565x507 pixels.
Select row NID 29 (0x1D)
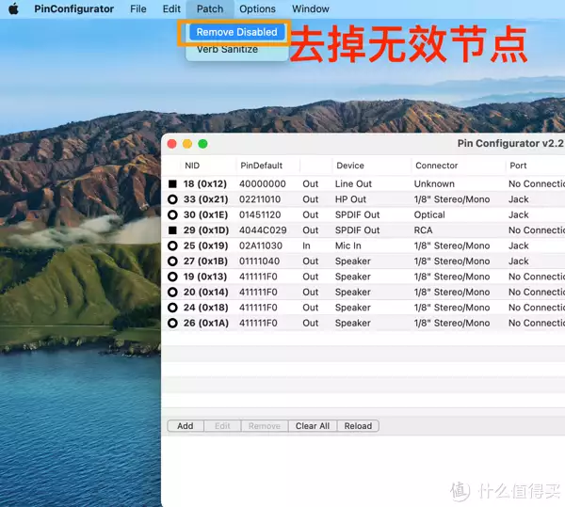(x=363, y=230)
